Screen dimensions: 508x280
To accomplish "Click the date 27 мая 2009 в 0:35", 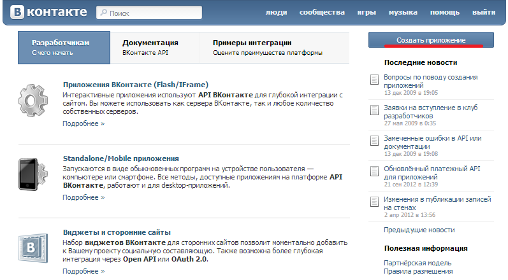I will 410,123.
